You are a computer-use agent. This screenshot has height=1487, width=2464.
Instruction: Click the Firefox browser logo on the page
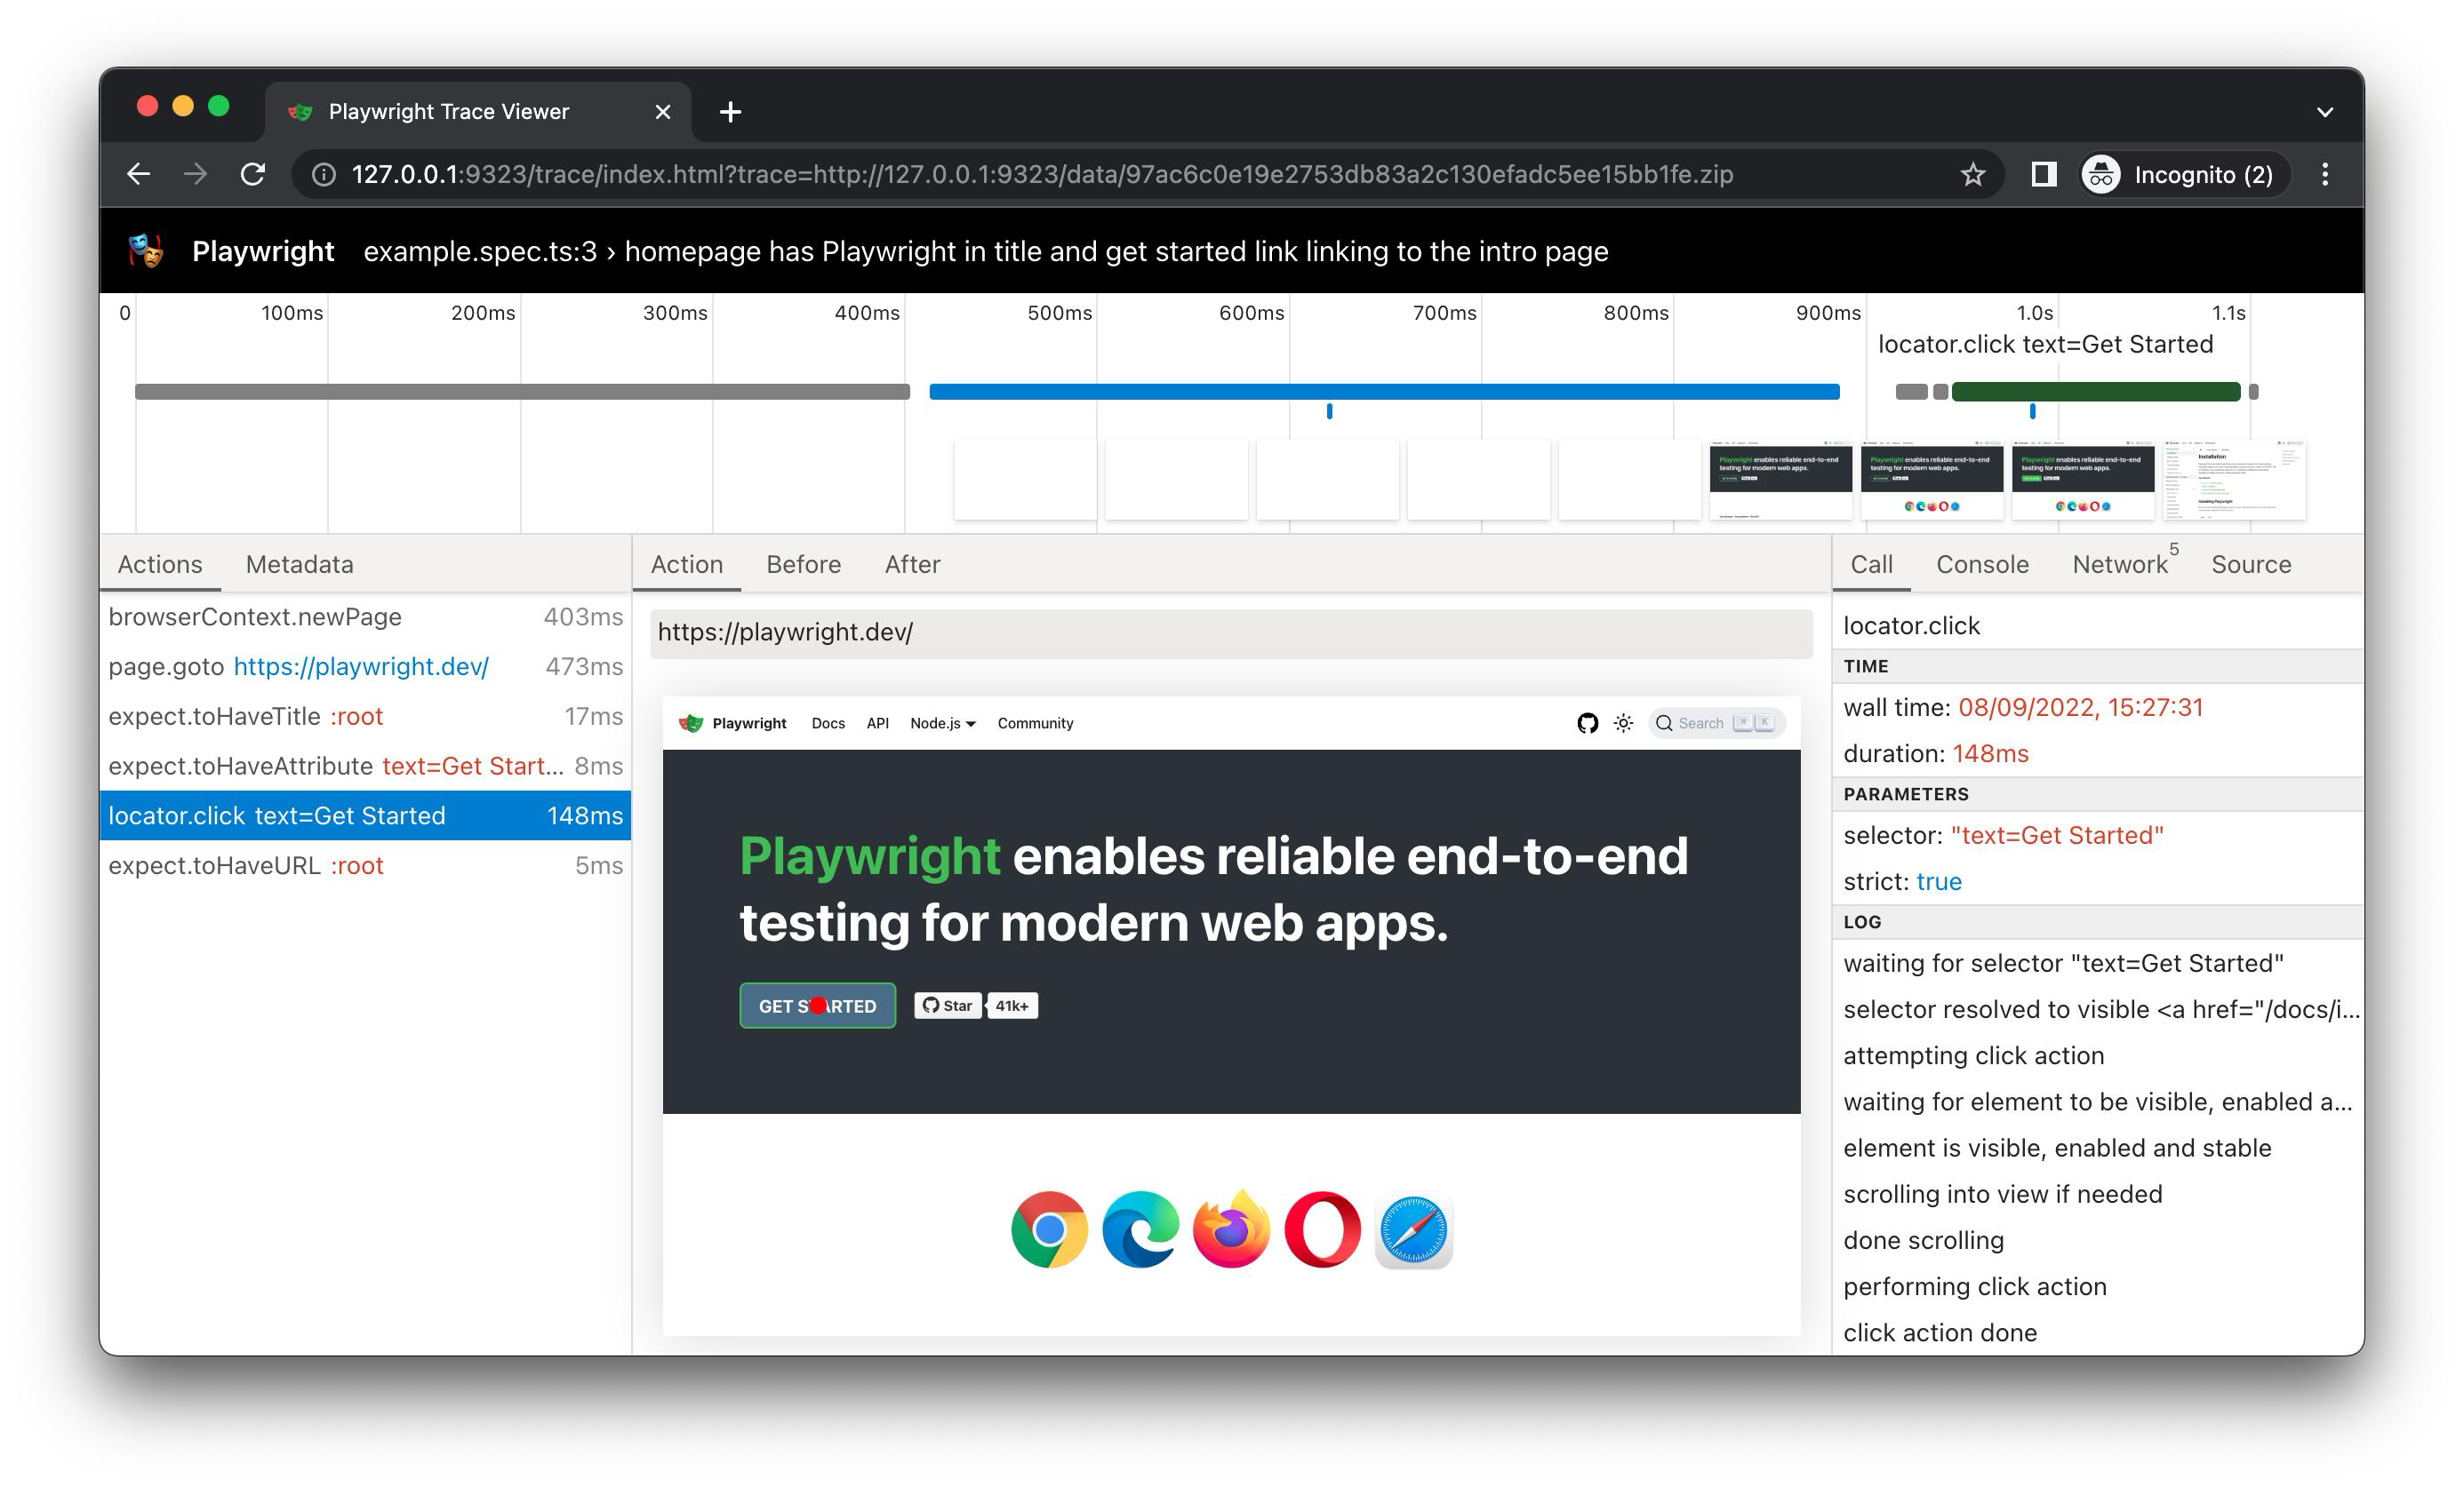tap(1231, 1231)
